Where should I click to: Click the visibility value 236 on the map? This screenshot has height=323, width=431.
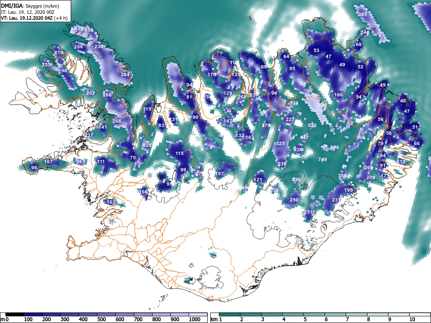tap(282, 164)
